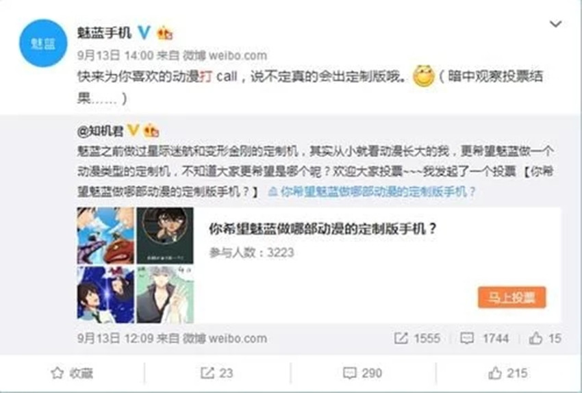Click the silver-haired character thumbnail

tap(165, 294)
